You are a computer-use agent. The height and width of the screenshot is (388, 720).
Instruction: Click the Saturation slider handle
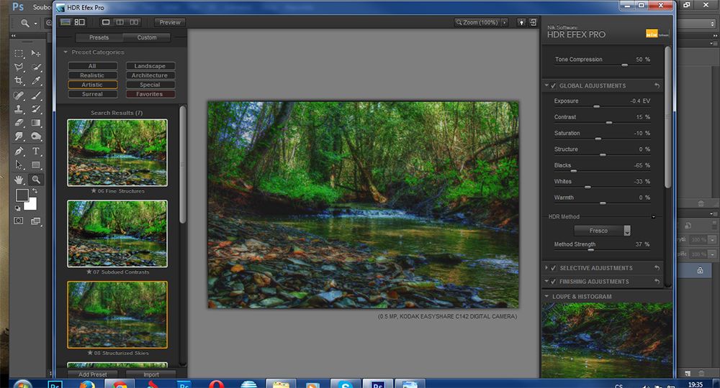598,139
